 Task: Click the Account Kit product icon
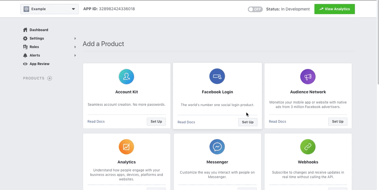click(126, 77)
